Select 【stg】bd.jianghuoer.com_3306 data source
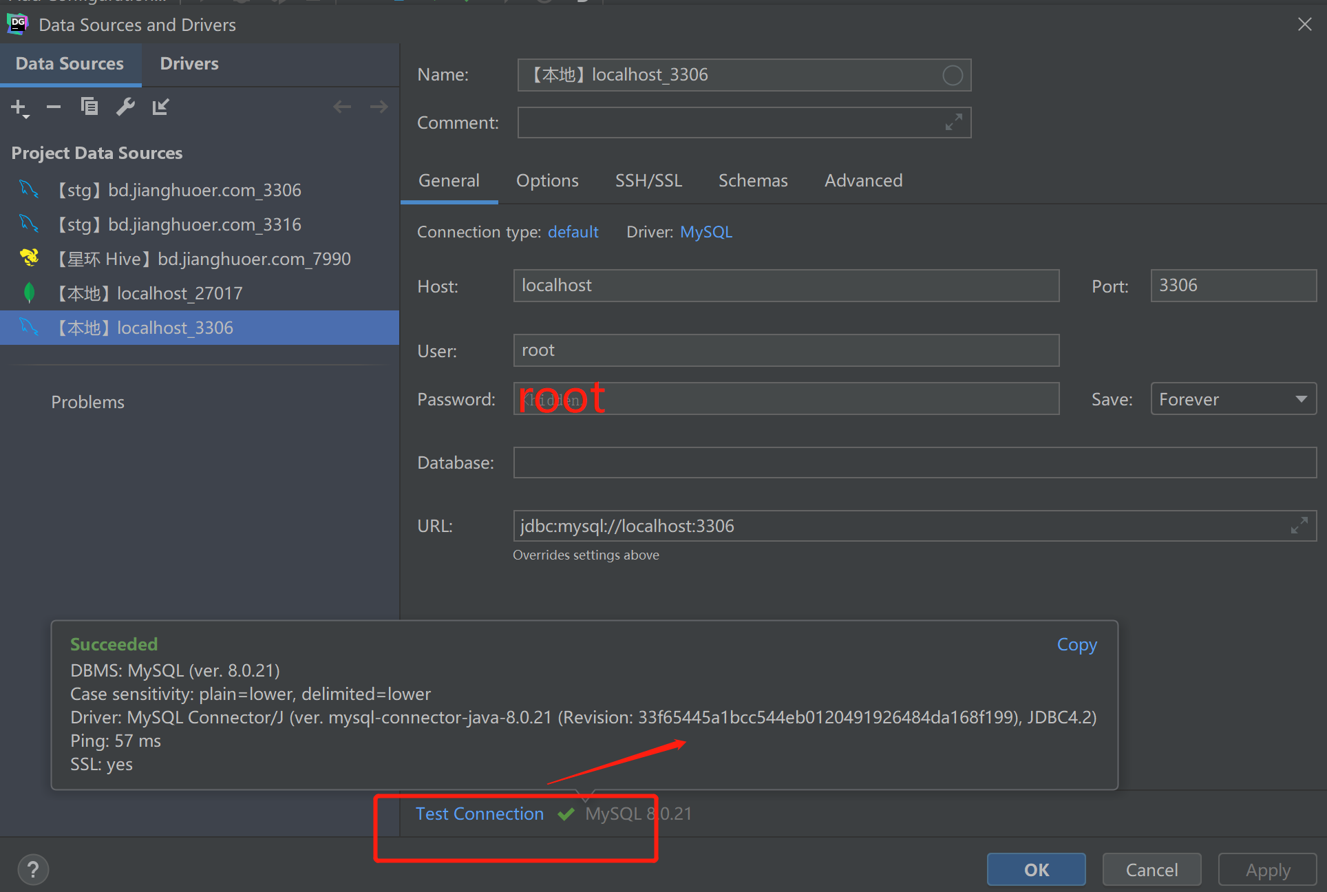The image size is (1327, 892). 200,190
